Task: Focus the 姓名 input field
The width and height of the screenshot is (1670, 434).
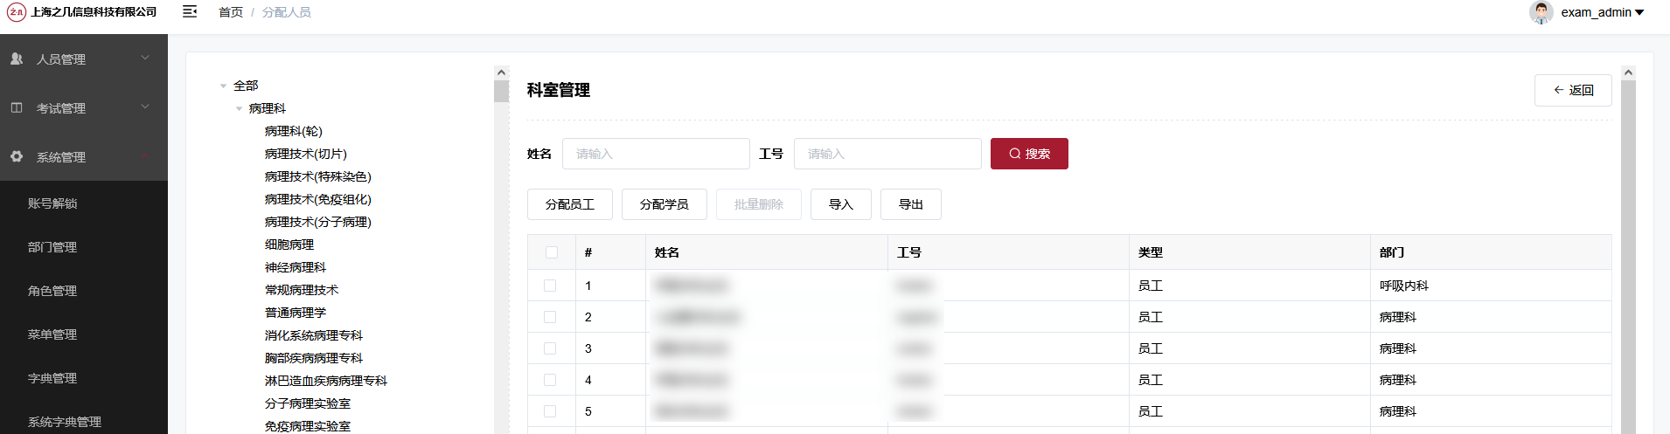Action: [x=656, y=154]
